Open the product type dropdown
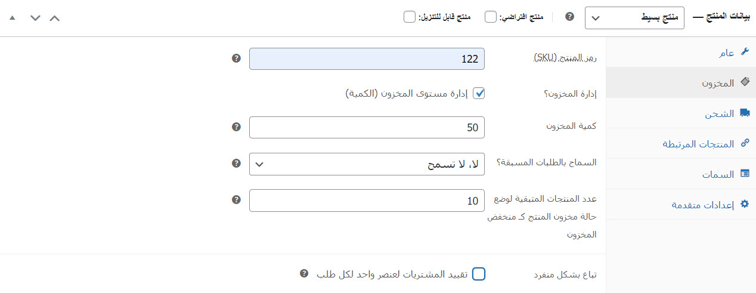The height and width of the screenshot is (293, 756). (634, 18)
